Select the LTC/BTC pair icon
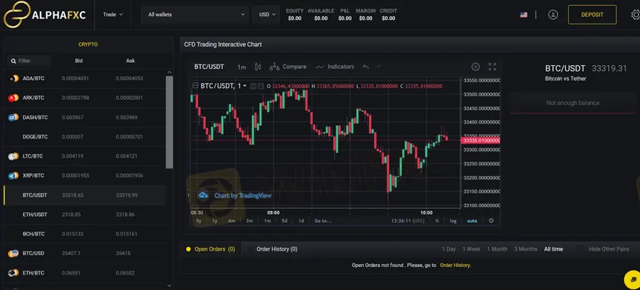The height and width of the screenshot is (290, 640). (x=13, y=156)
